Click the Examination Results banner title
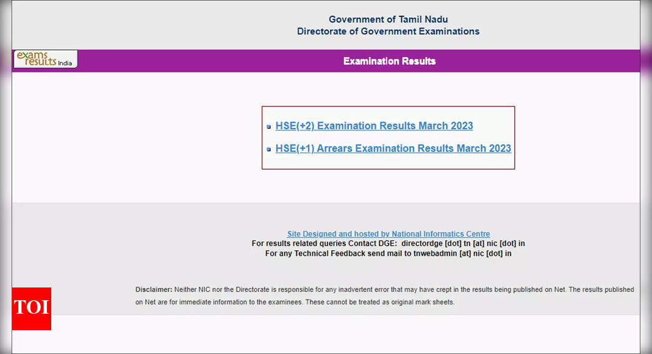This screenshot has height=354, width=652. click(x=389, y=61)
